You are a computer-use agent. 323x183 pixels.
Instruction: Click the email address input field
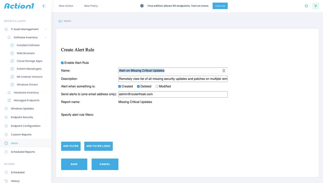pos(173,94)
